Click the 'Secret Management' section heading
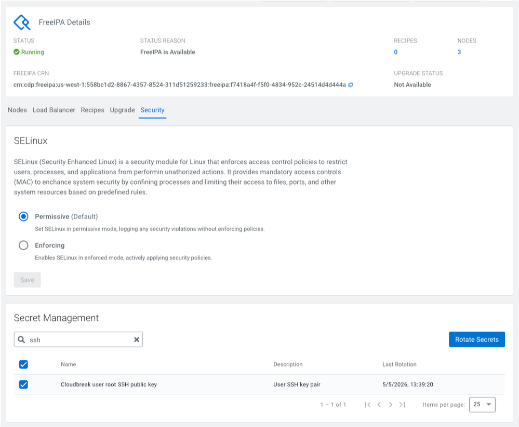 (x=56, y=318)
